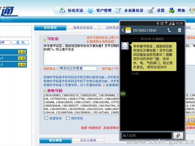This screenshot has width=195, height=146.
Task: Open the 自定义模板 tab
Action: [x=88, y=141]
